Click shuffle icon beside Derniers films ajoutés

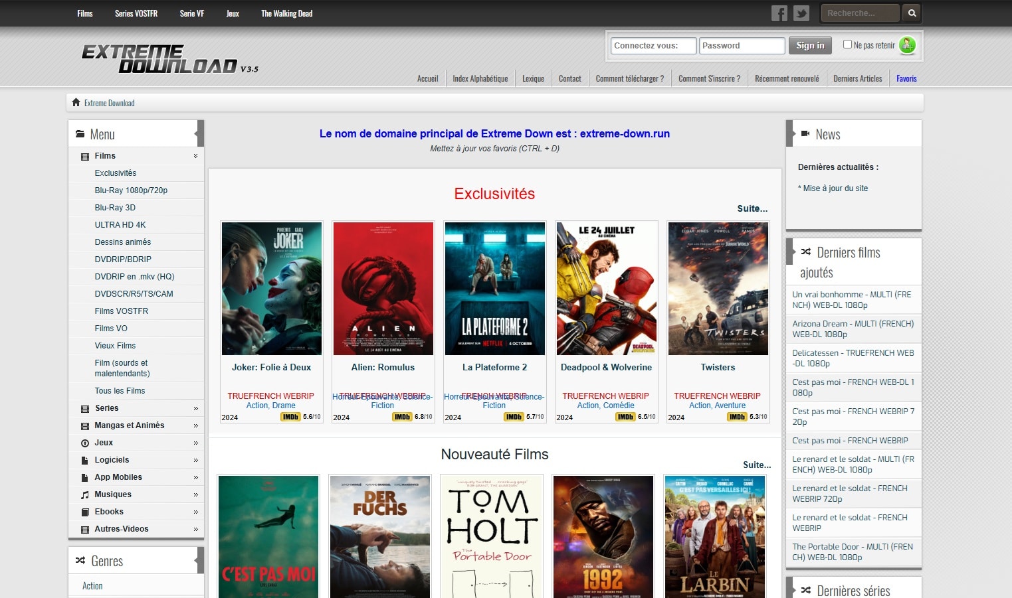[x=806, y=252]
